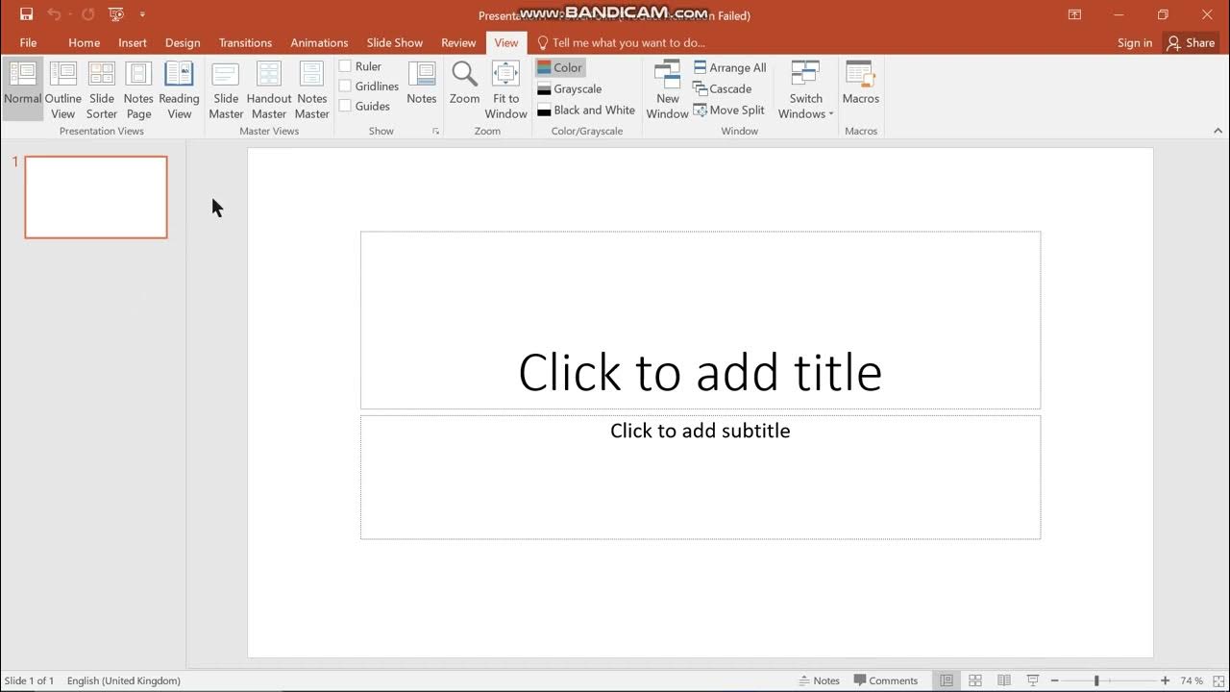Switch to the Design tab
1230x692 pixels.
tap(183, 42)
